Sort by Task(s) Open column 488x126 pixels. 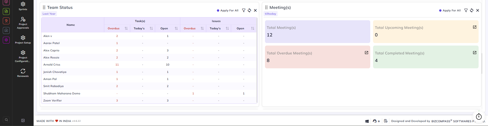point(176,28)
